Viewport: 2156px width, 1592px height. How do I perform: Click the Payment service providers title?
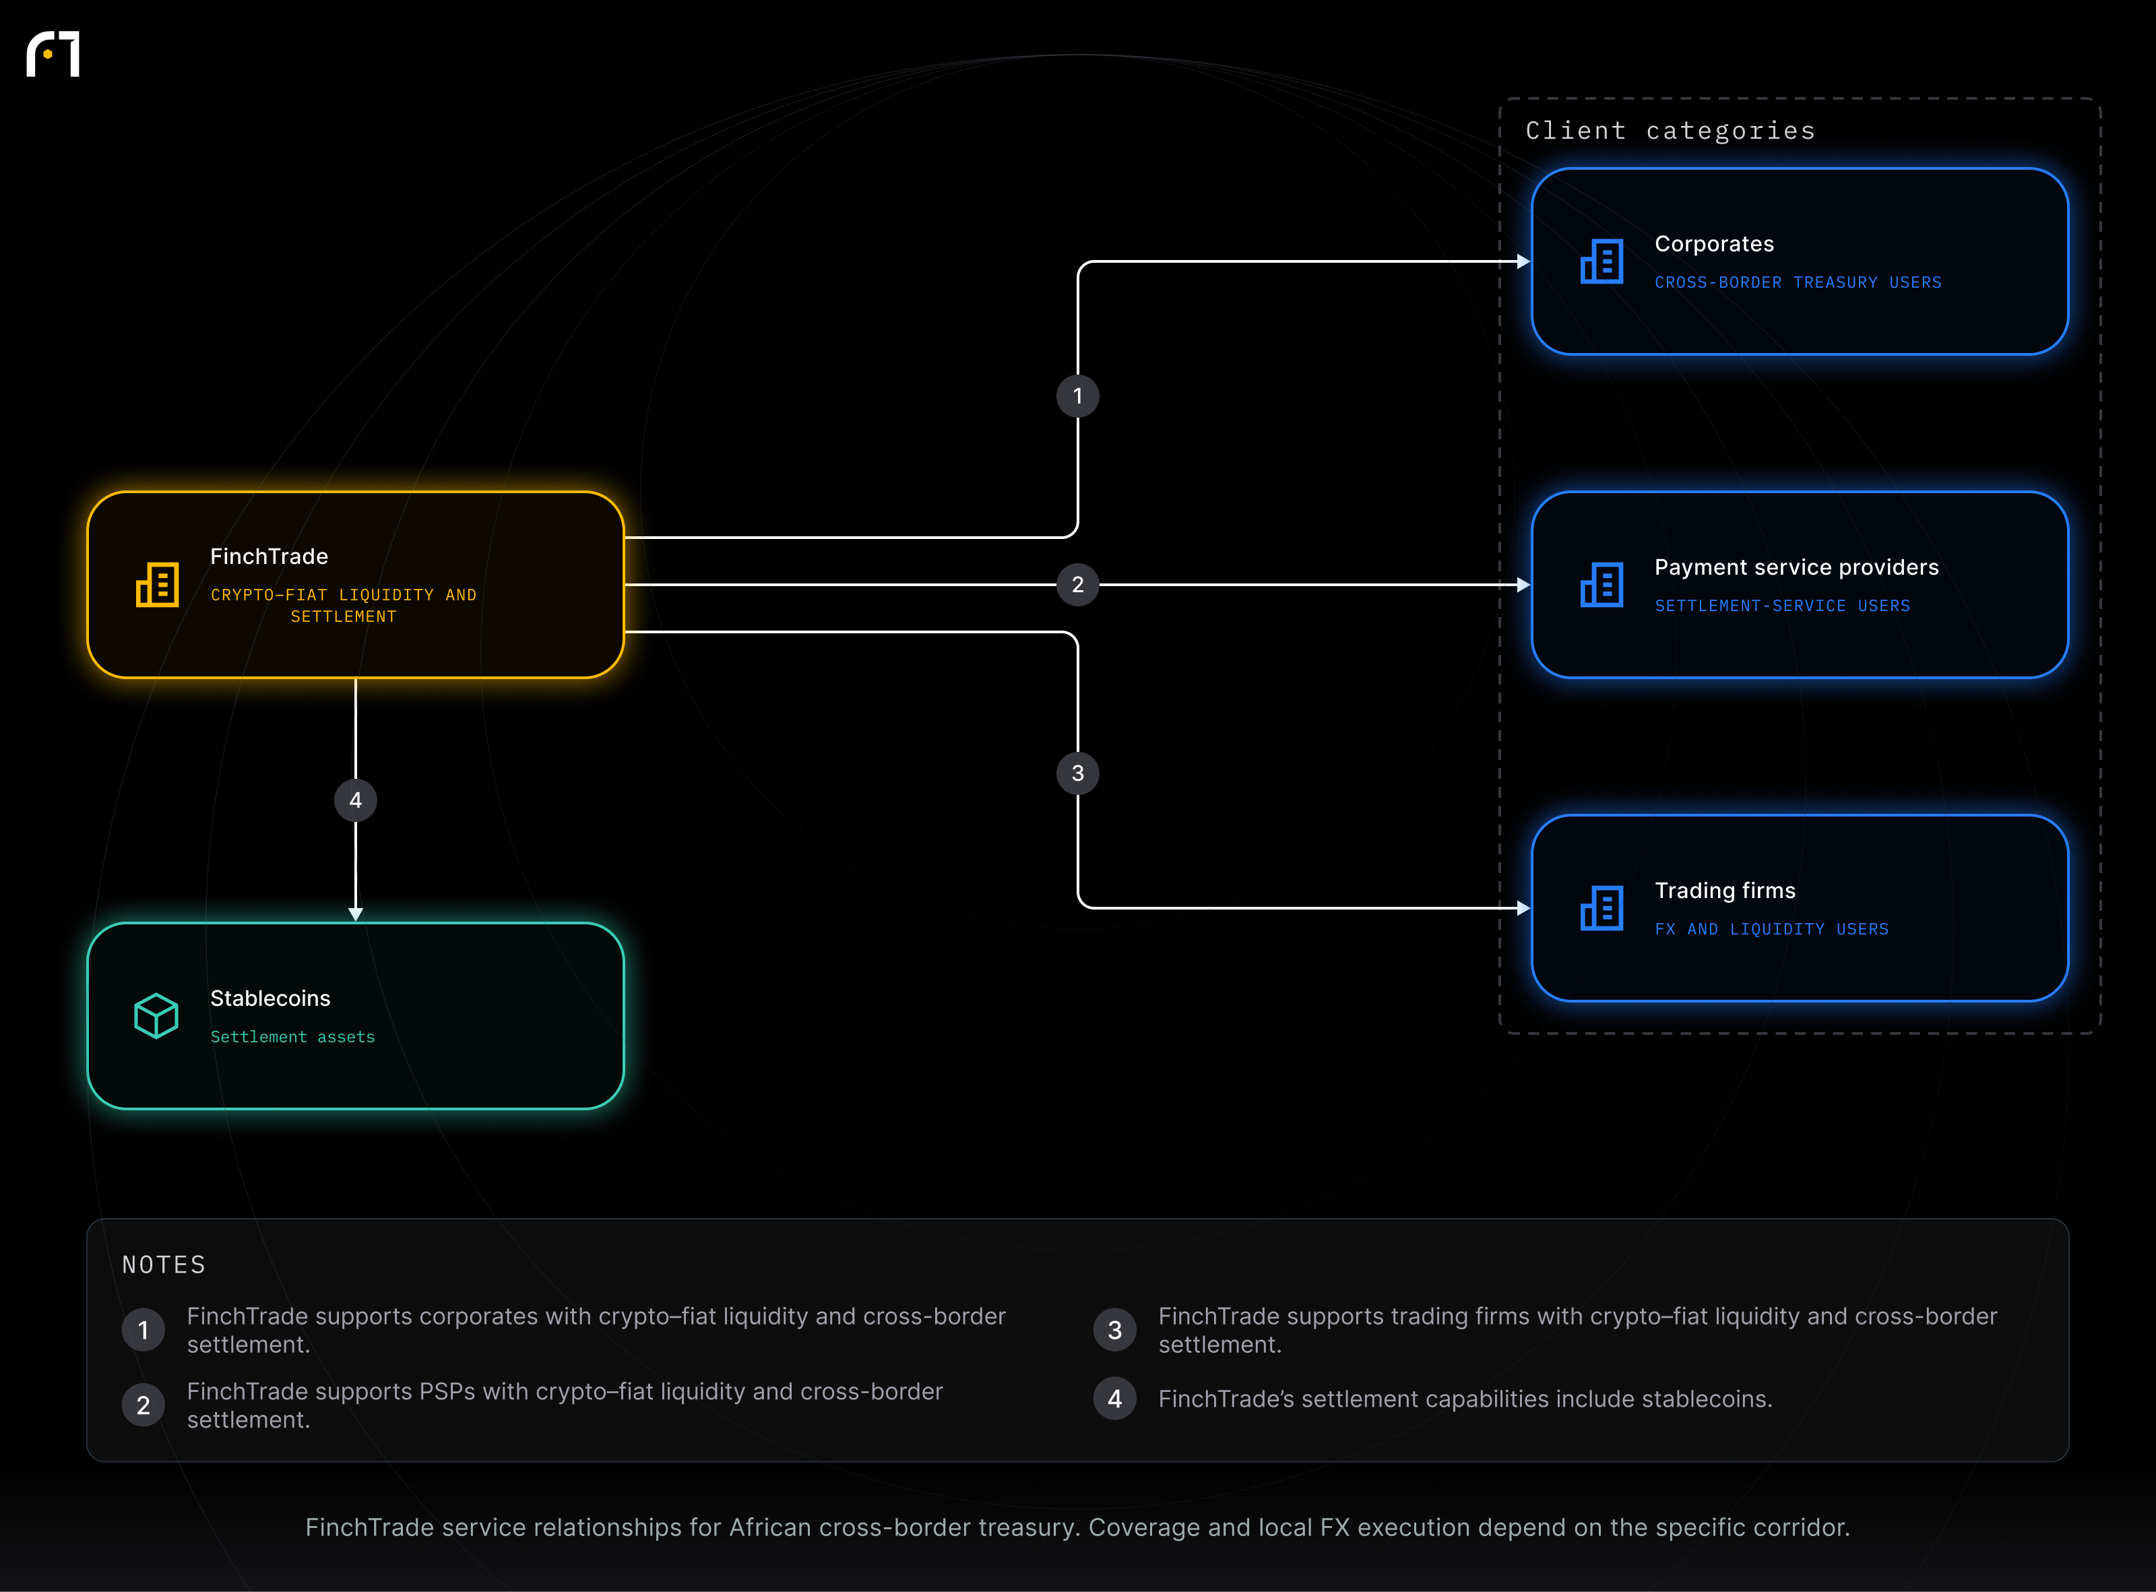click(x=1796, y=567)
